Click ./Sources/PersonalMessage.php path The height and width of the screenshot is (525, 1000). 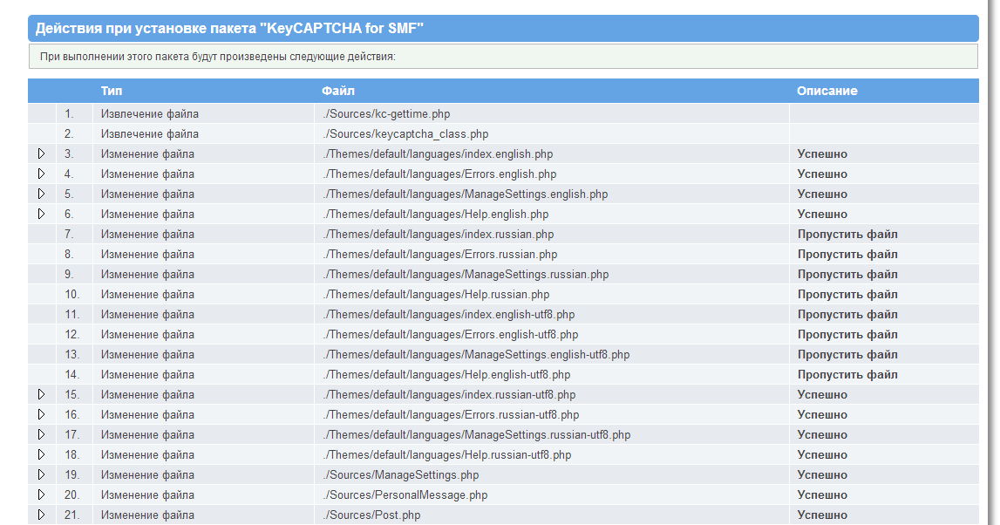(405, 495)
